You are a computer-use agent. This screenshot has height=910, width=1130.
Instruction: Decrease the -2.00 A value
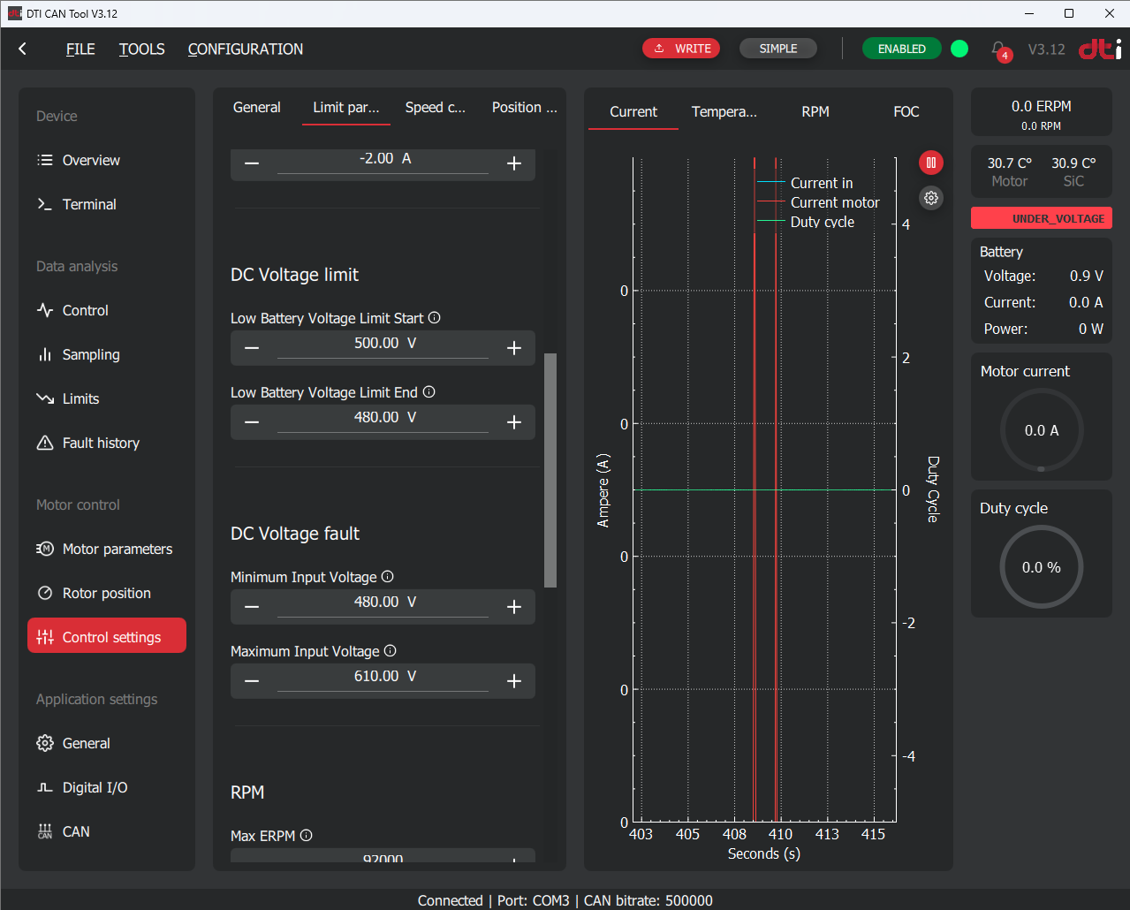252,163
